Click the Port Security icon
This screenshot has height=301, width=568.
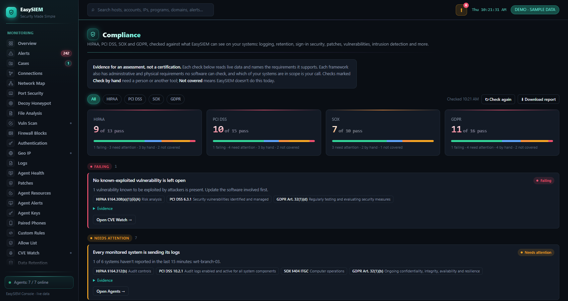(x=11, y=93)
